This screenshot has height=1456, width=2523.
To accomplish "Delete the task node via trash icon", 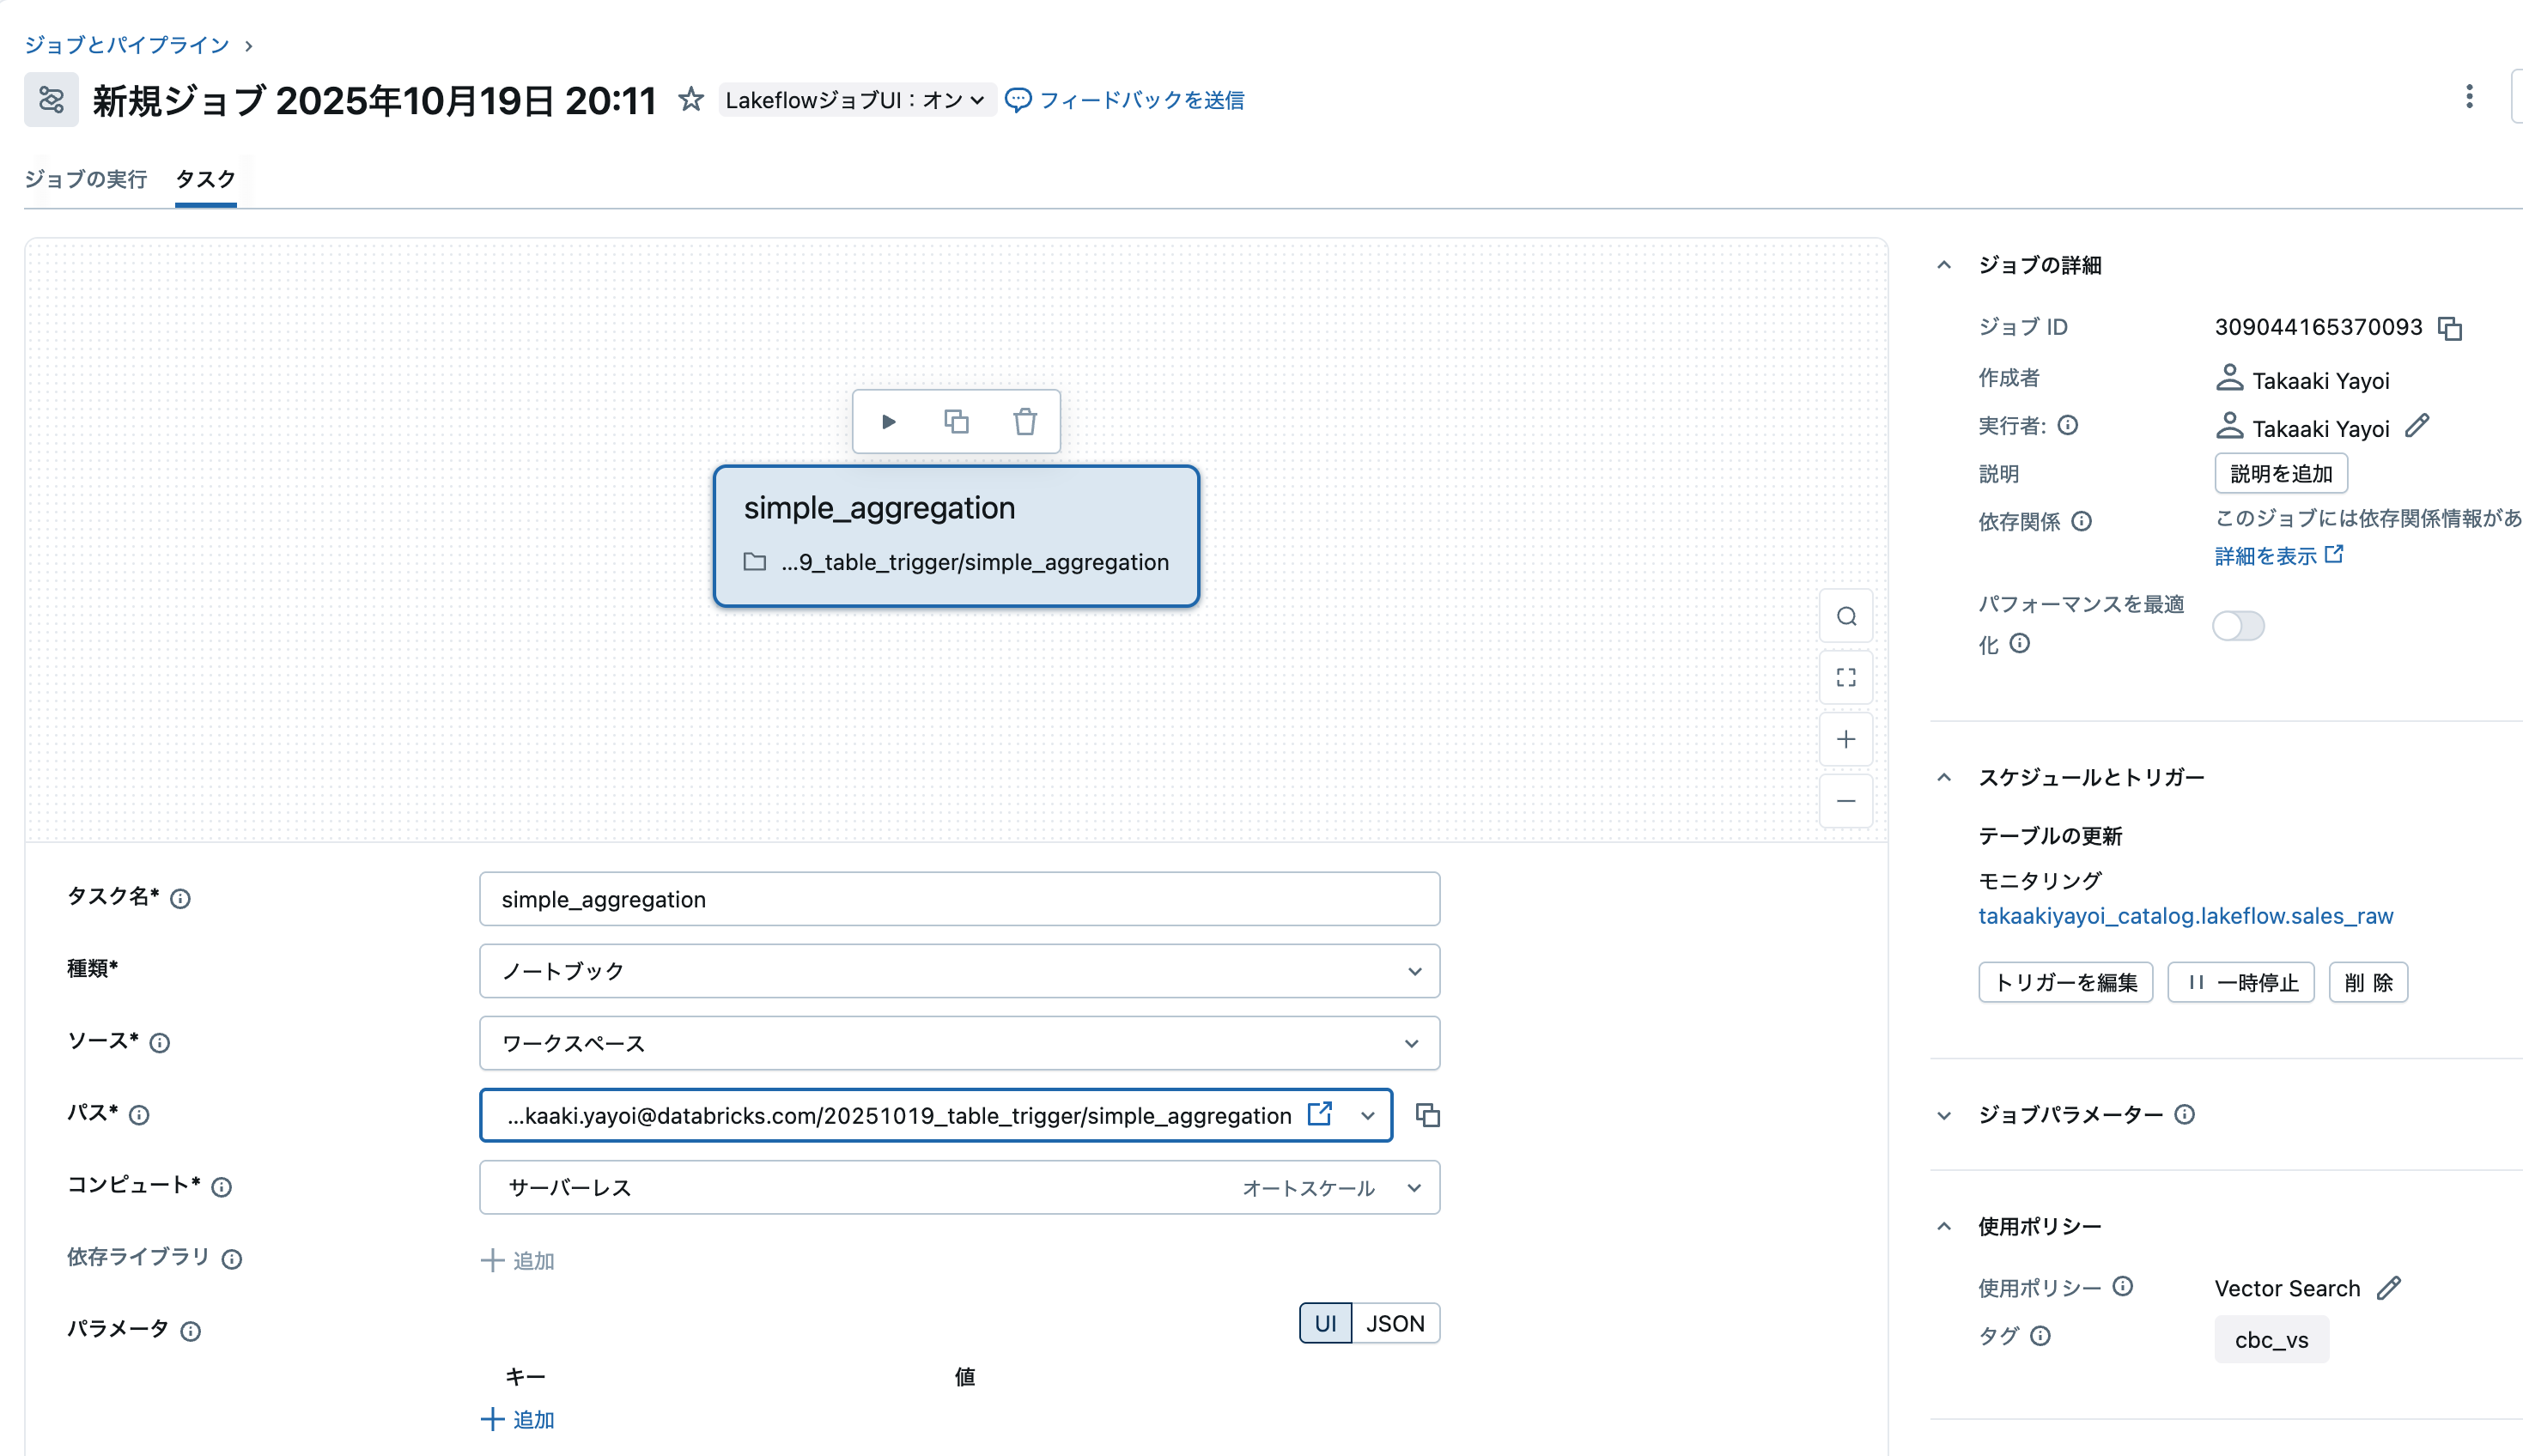I will pyautogui.click(x=1024, y=421).
